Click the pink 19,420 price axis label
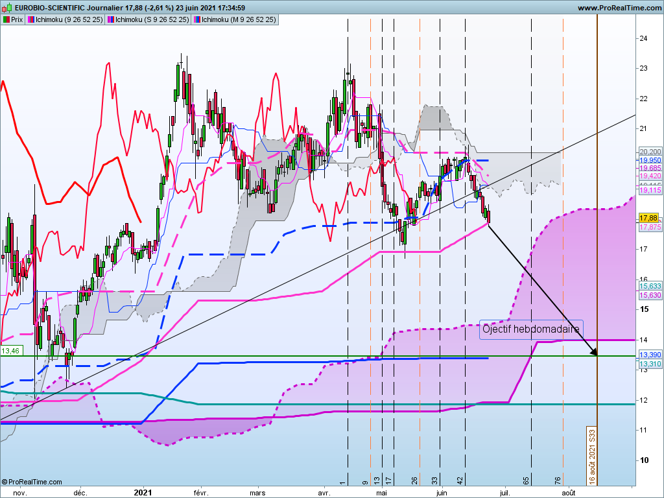The height and width of the screenshot is (498, 664). click(x=650, y=176)
